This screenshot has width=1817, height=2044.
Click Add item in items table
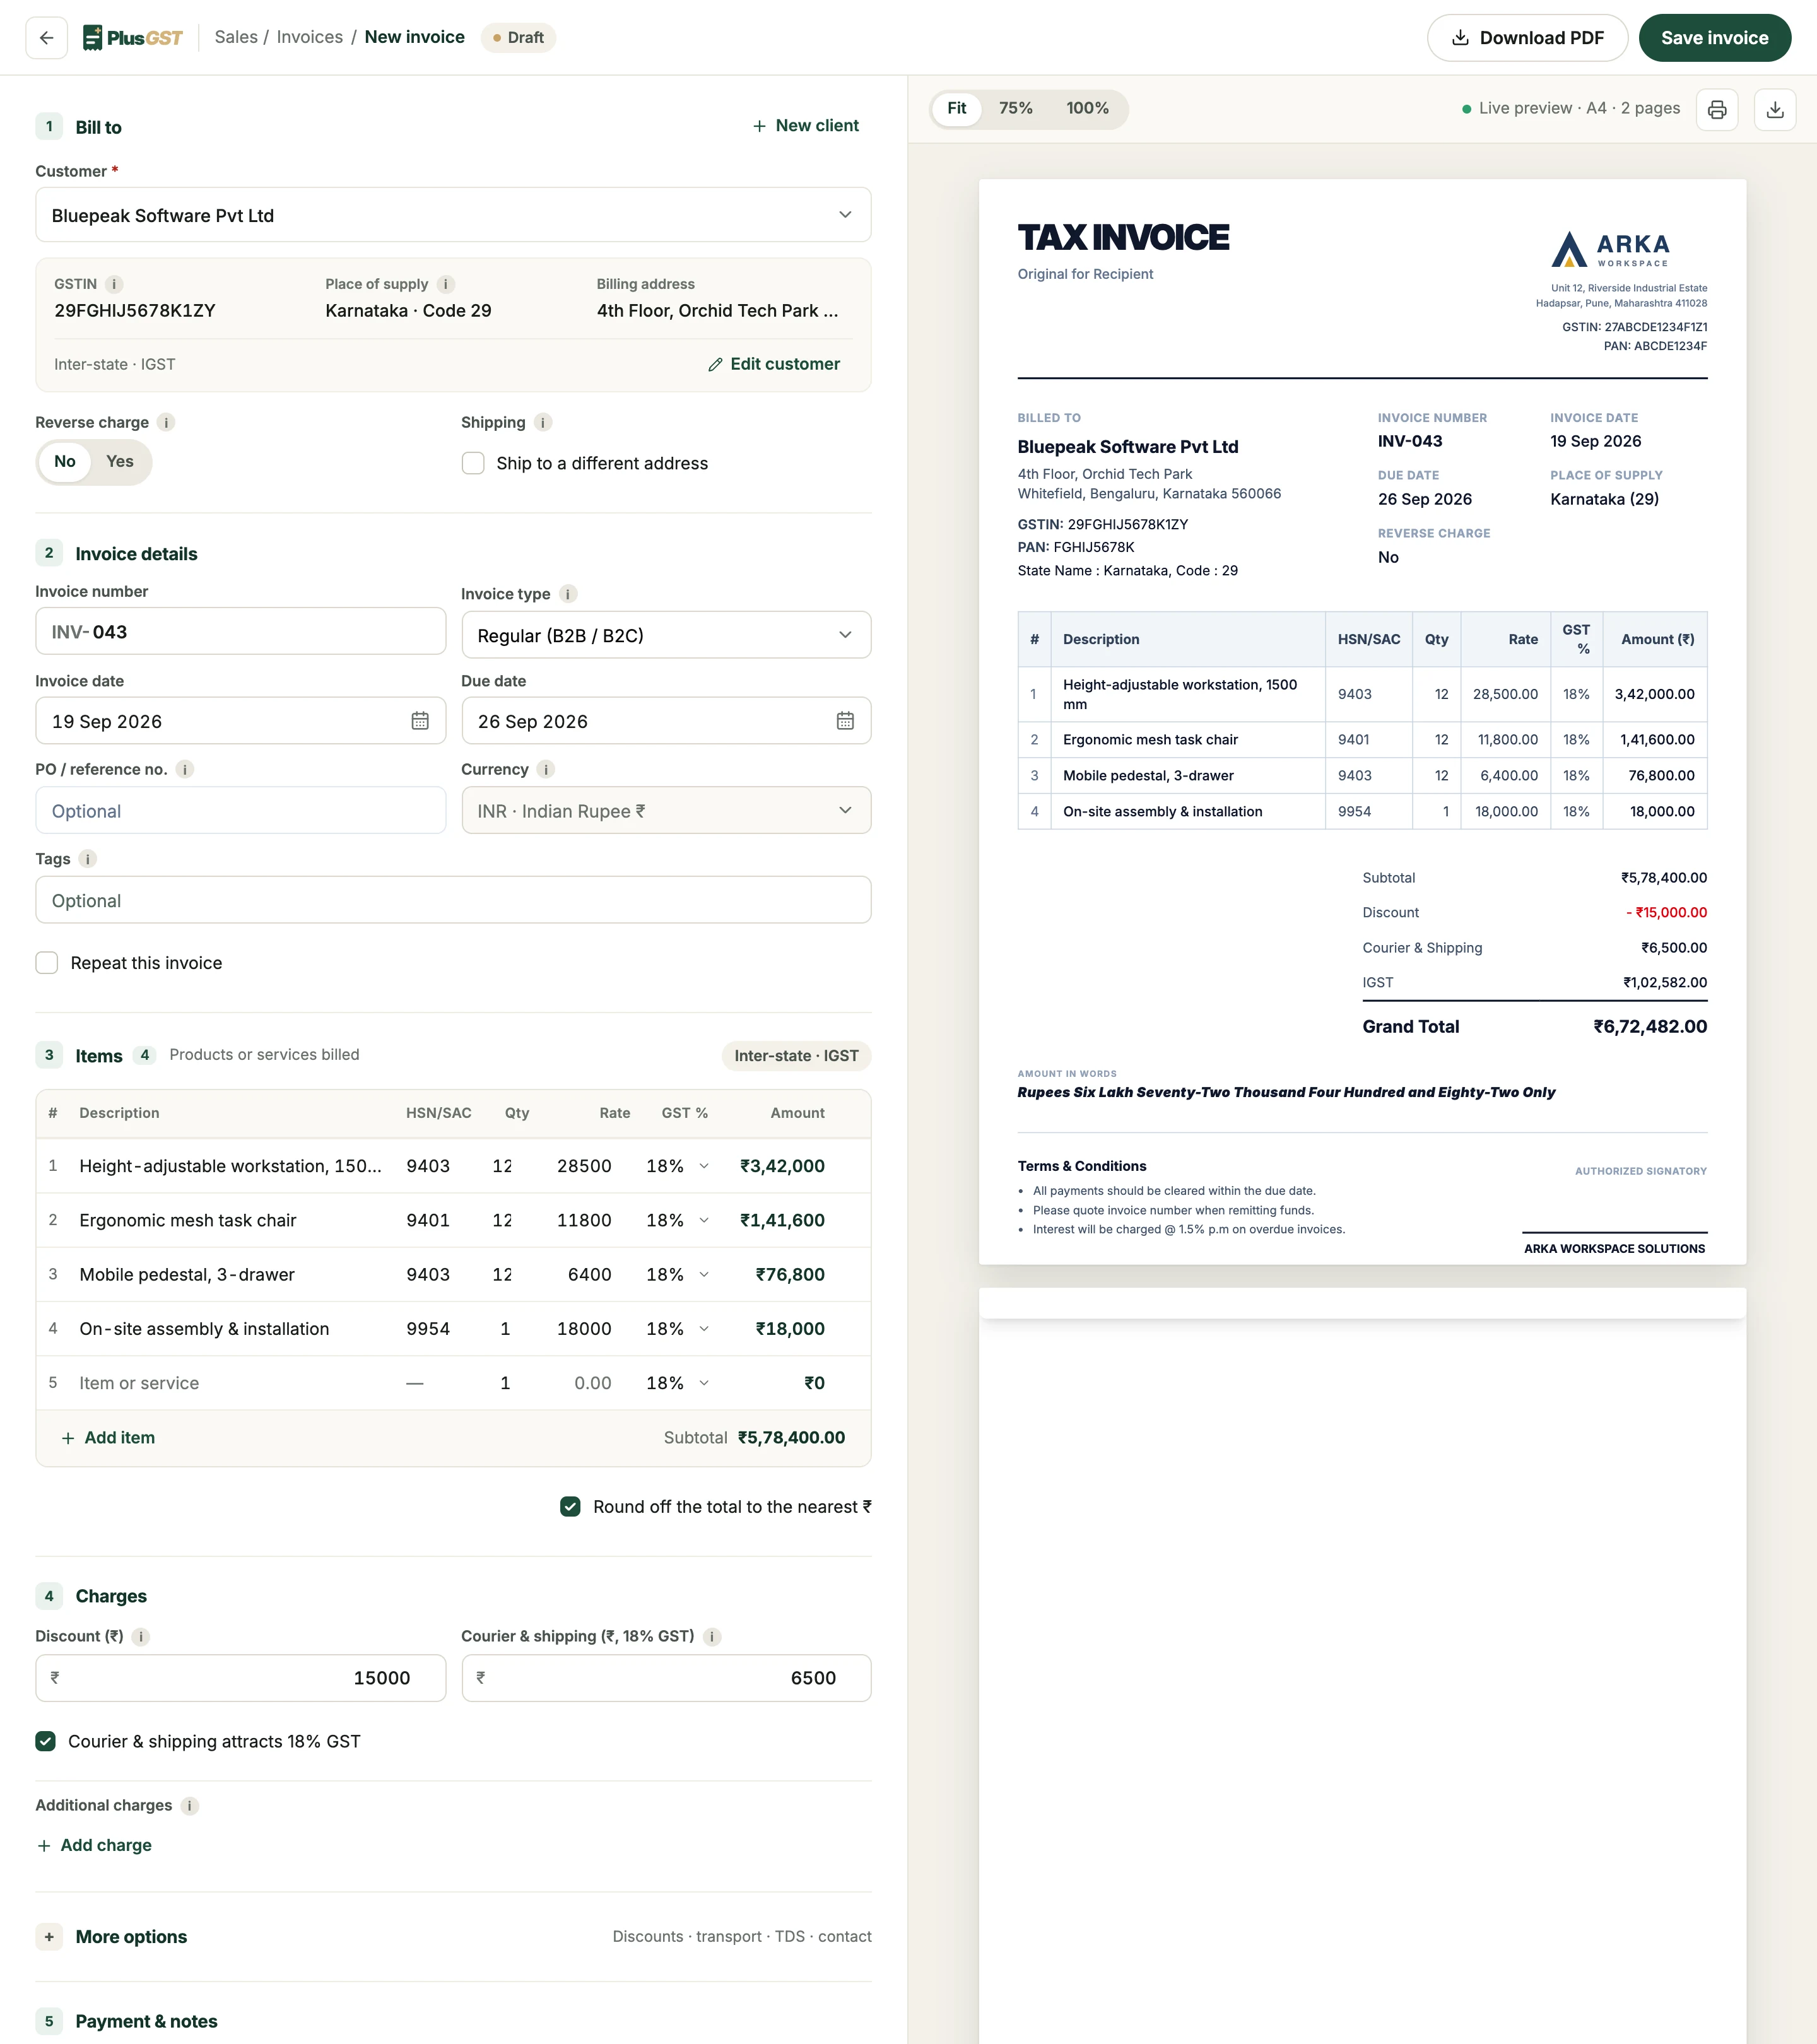108,1438
